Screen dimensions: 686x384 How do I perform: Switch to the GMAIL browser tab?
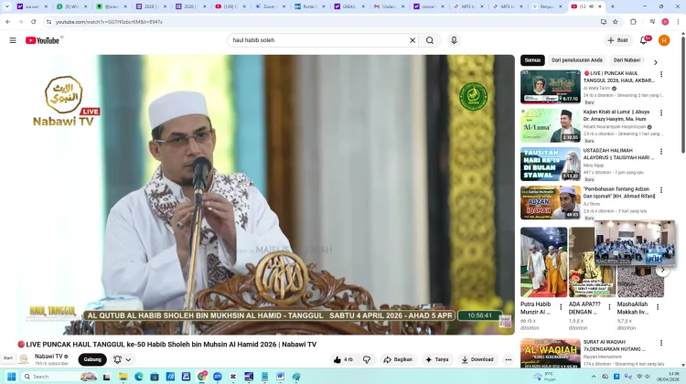click(349, 6)
